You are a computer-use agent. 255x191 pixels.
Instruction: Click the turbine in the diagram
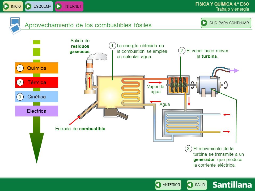[x=178, y=85]
